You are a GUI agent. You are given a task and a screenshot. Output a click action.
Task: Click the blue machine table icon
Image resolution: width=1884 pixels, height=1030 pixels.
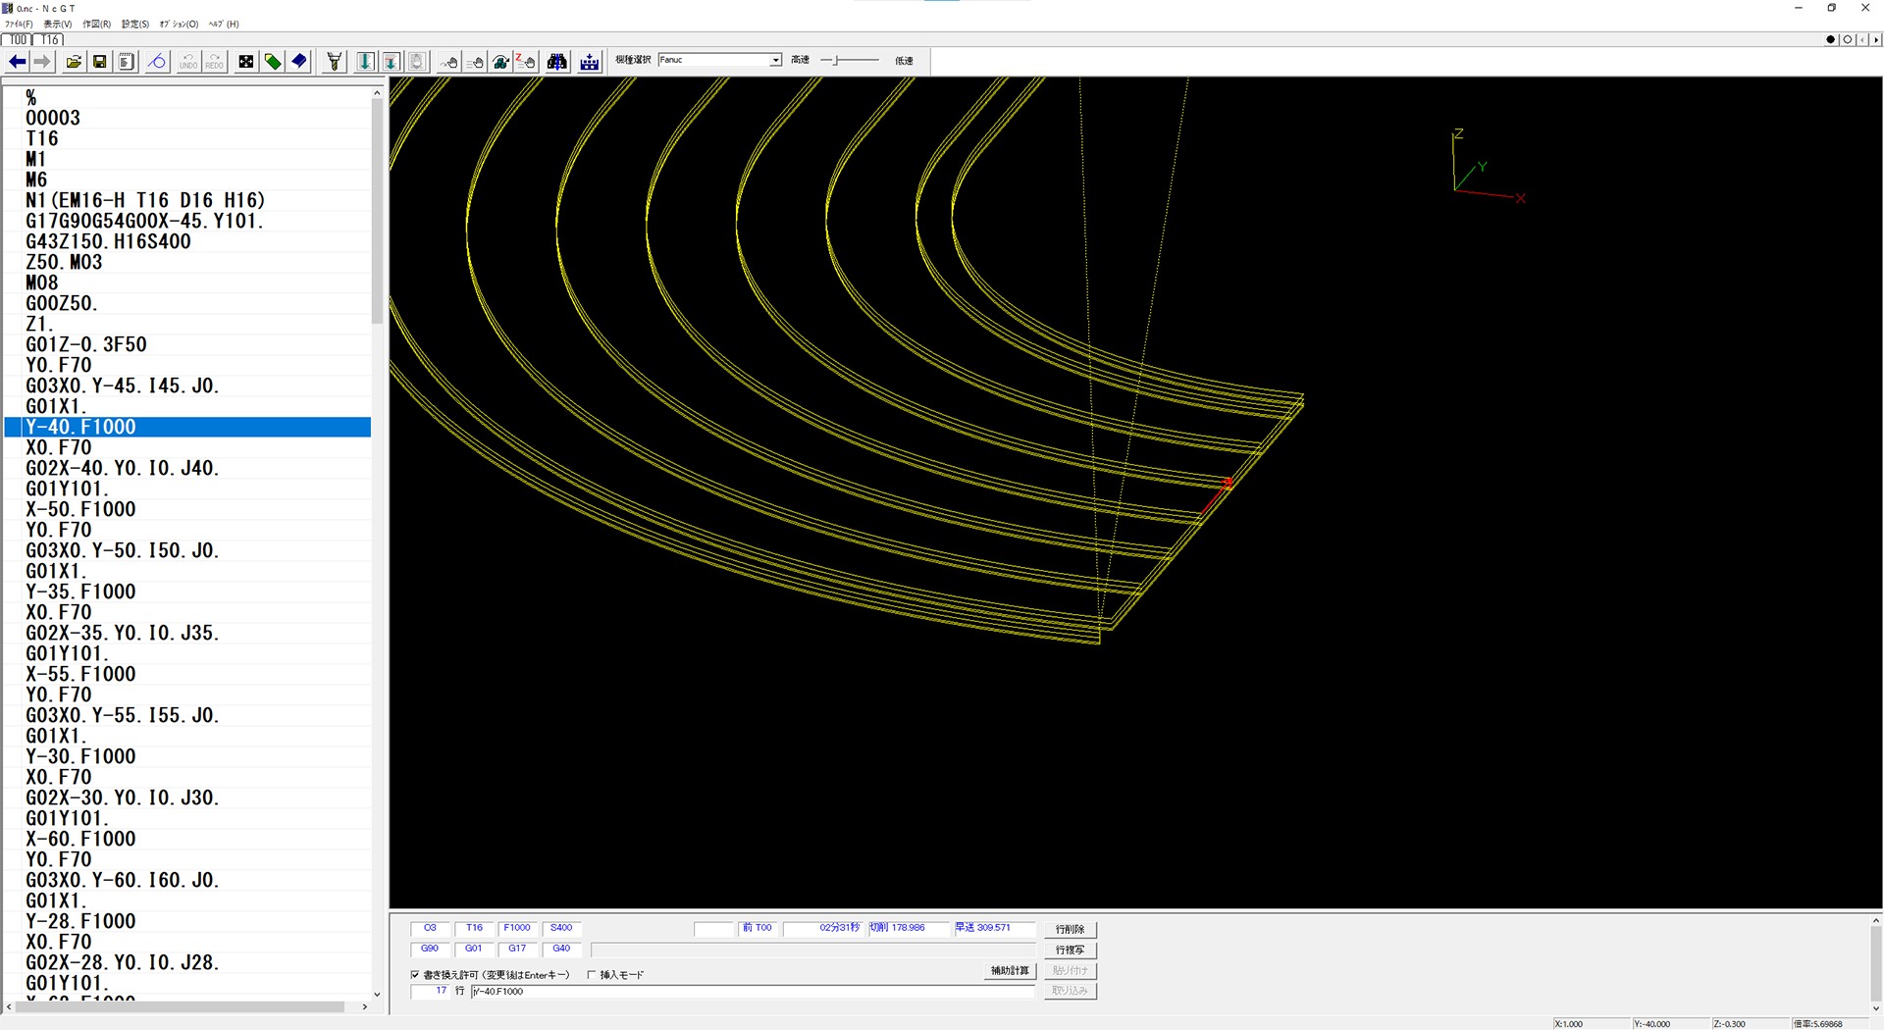click(x=590, y=62)
